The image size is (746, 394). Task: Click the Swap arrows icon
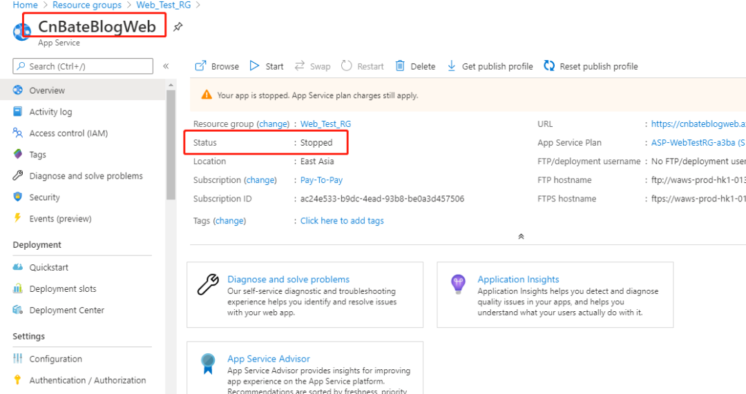pyautogui.click(x=299, y=66)
